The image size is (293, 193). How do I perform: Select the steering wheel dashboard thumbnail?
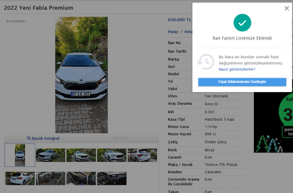click(112, 179)
